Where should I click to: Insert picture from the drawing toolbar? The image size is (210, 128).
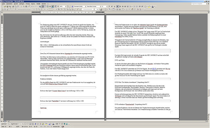click(x=43, y=124)
